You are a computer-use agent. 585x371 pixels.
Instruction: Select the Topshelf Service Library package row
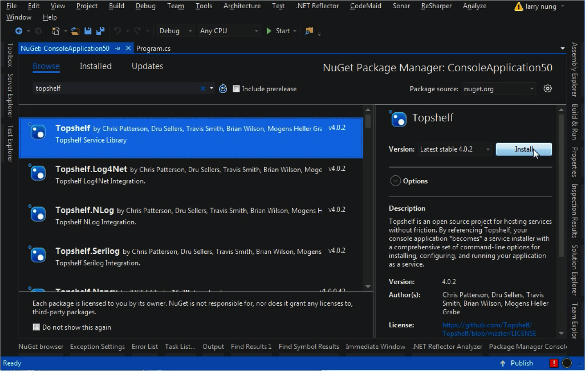191,138
